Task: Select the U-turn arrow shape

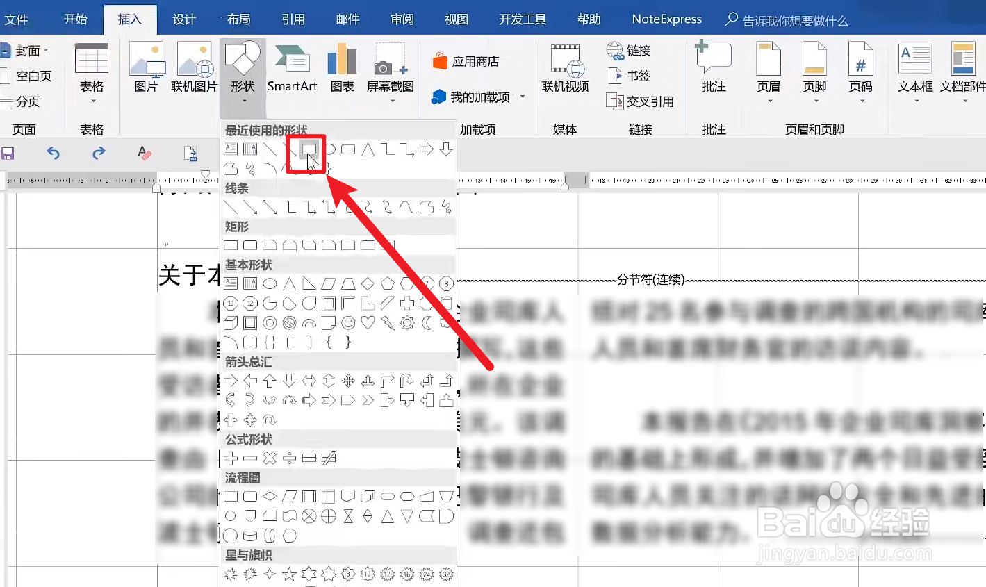Action: click(407, 381)
